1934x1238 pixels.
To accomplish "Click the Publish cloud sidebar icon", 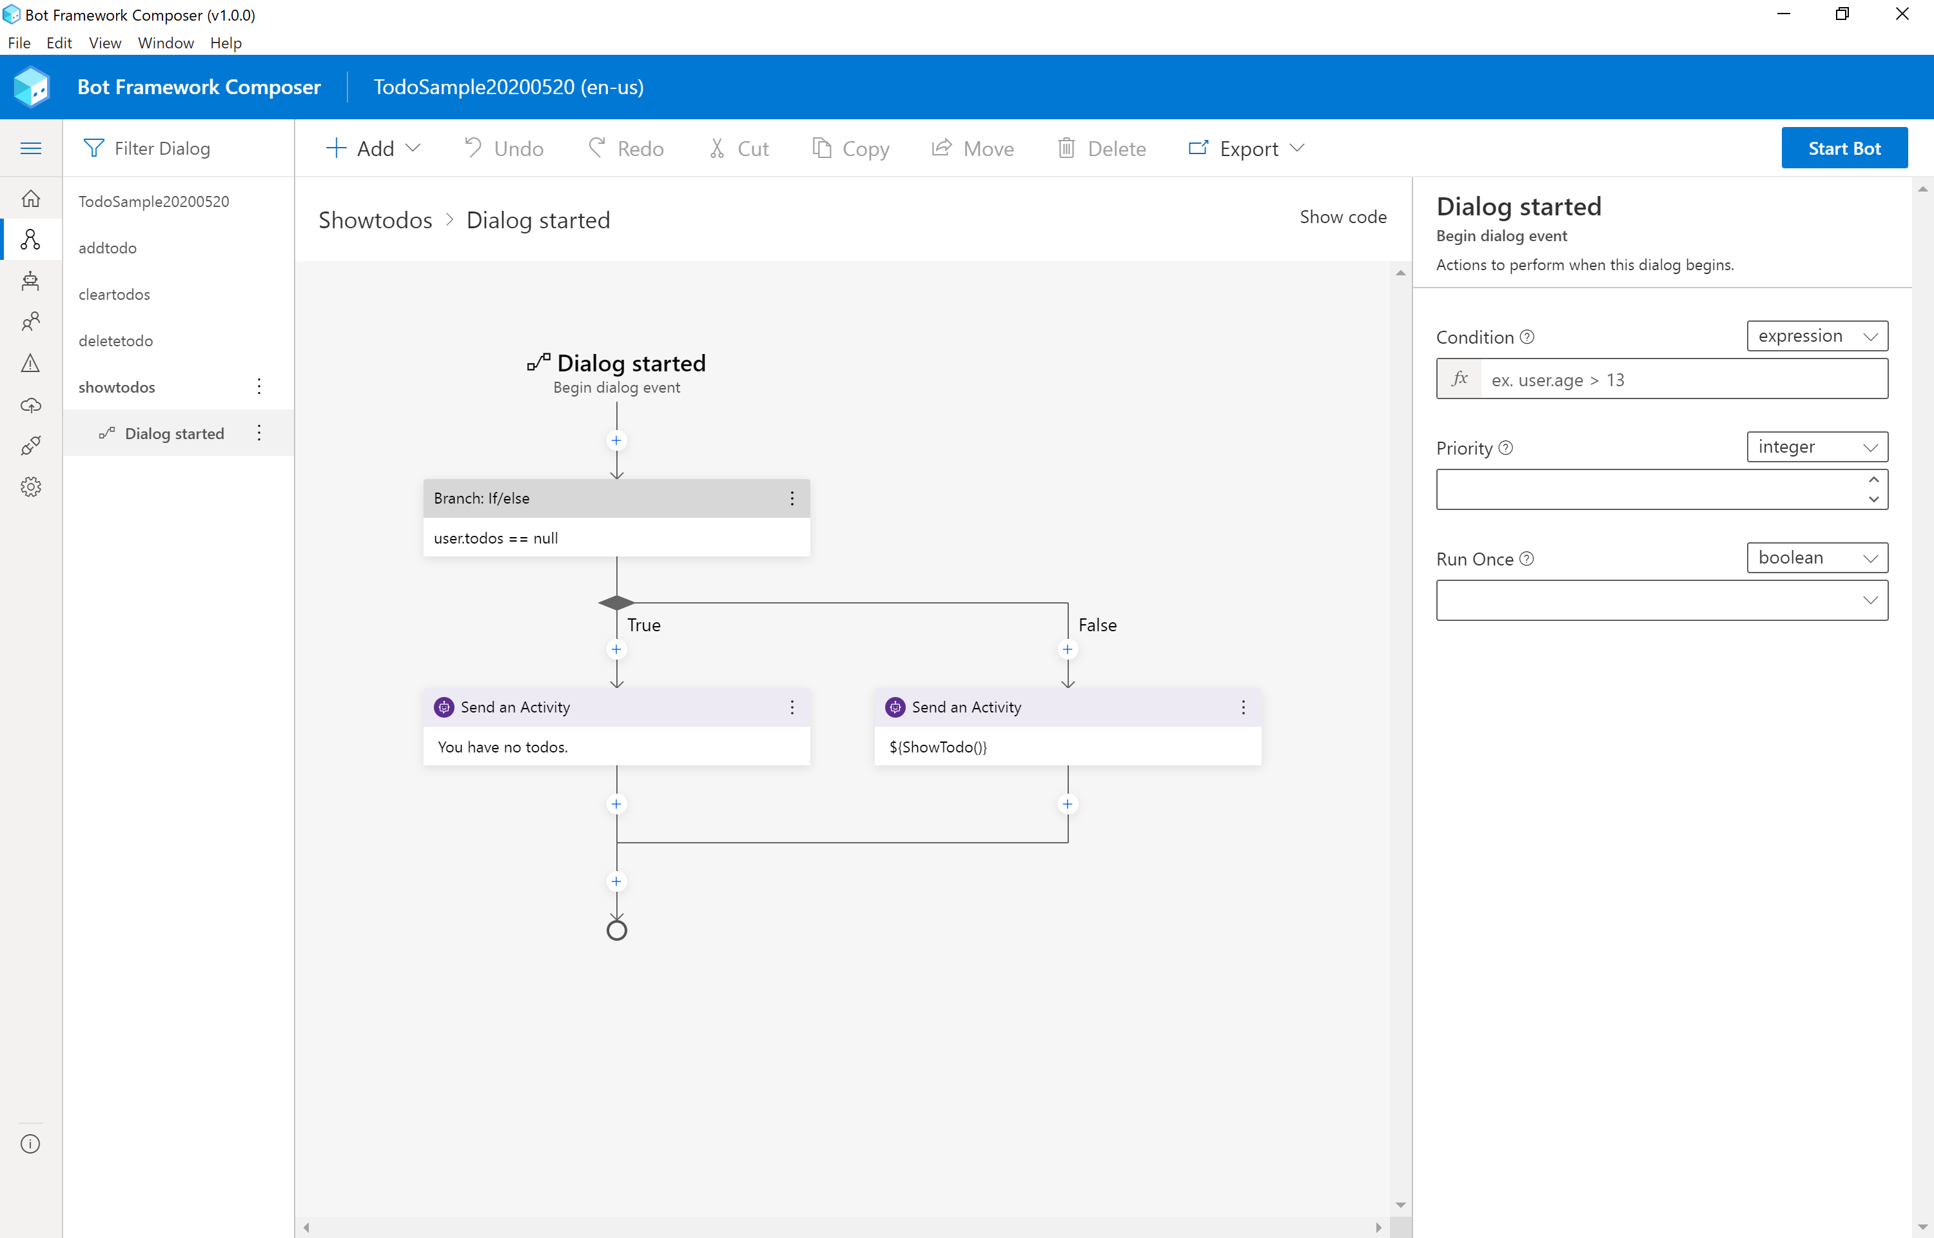I will [30, 404].
